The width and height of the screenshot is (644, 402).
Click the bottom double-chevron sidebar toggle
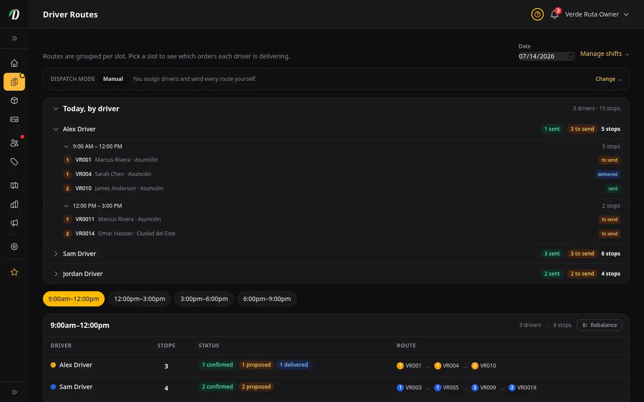pos(14,392)
